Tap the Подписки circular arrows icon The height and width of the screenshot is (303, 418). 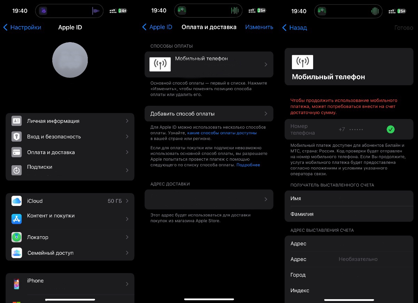click(17, 170)
